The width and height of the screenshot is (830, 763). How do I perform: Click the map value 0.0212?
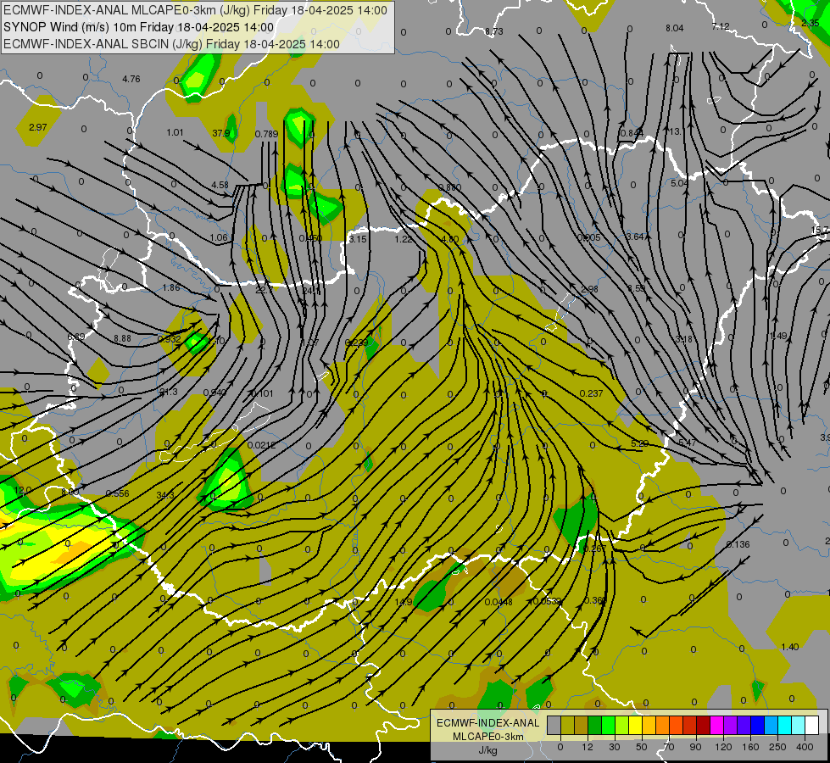(261, 445)
